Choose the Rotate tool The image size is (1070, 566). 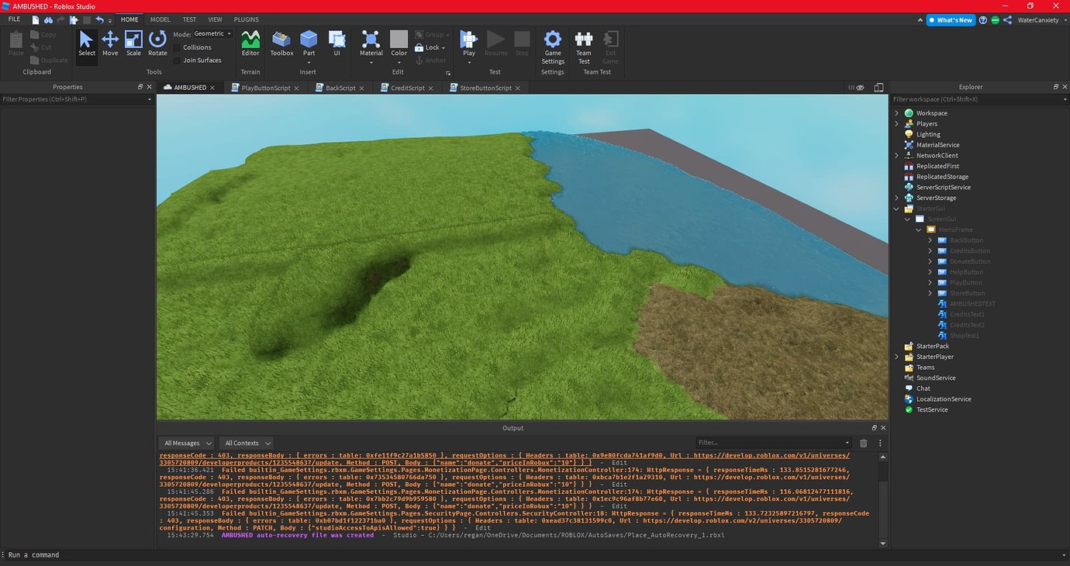tap(157, 43)
